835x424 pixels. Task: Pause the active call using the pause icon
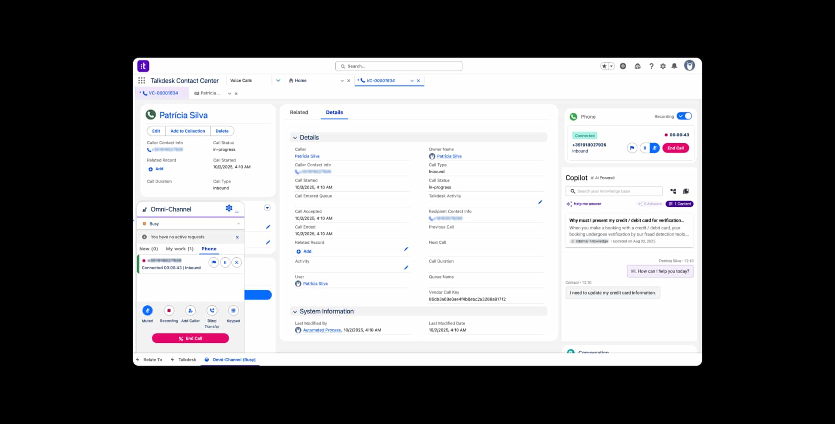[x=645, y=148]
